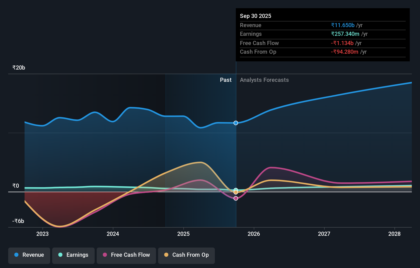The width and height of the screenshot is (420, 268).
Task: Click the Past section label
Action: click(x=226, y=80)
